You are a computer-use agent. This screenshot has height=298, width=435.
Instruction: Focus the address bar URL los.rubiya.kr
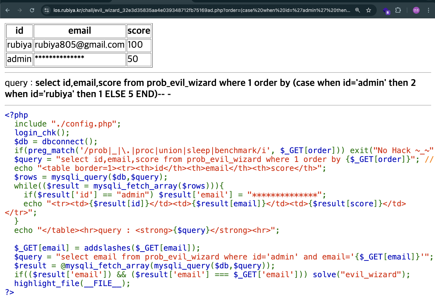pyautogui.click(x=202, y=10)
